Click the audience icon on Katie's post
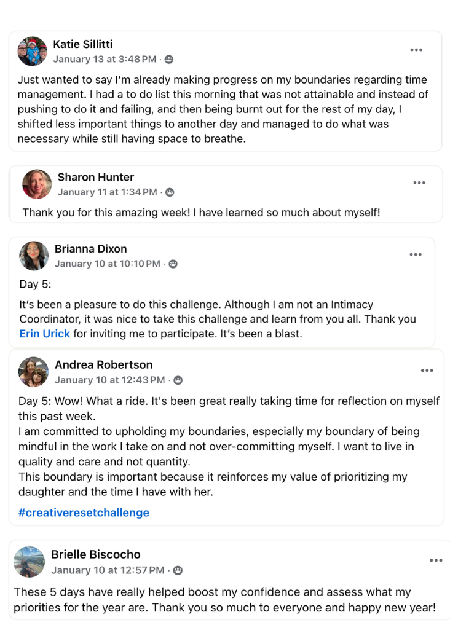The image size is (450, 625). tap(169, 60)
